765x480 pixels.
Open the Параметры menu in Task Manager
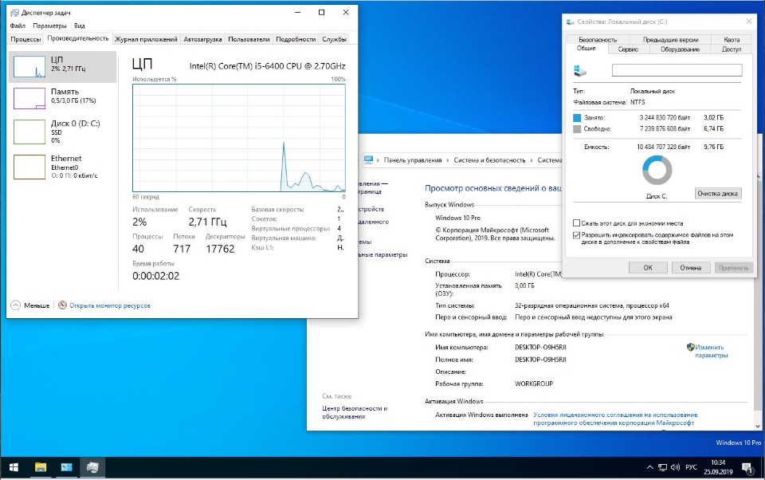click(x=49, y=26)
